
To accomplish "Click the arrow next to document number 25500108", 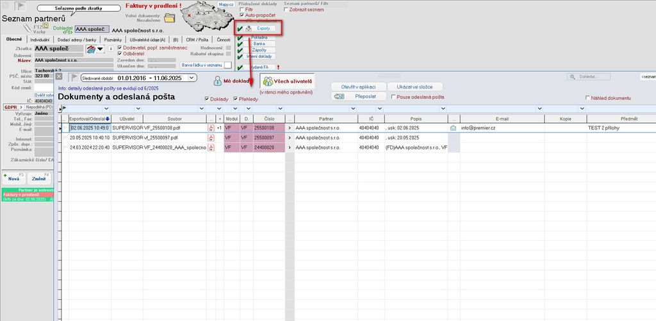I will click(290, 128).
